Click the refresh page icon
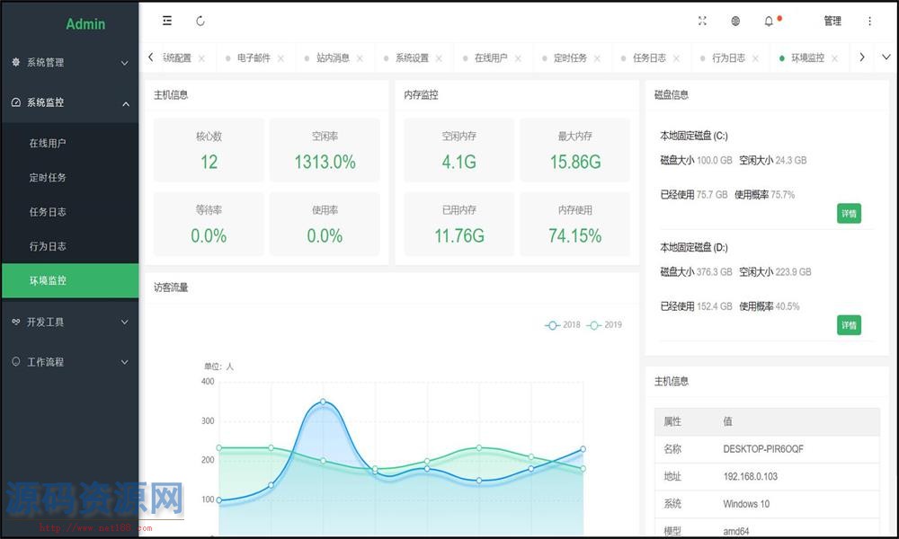This screenshot has height=539, width=899. coord(200,22)
